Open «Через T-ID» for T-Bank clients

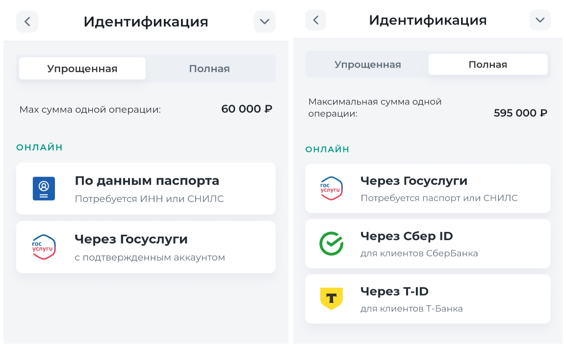(x=427, y=299)
